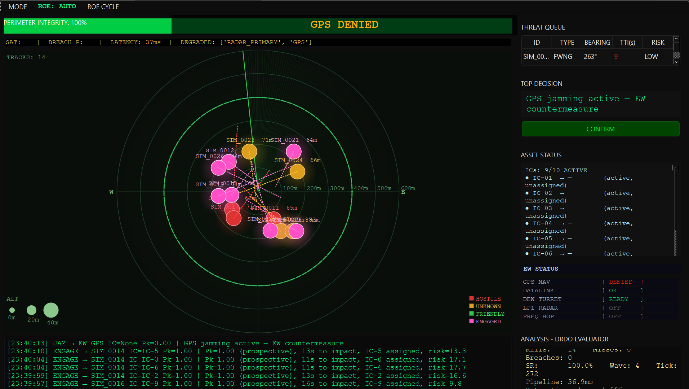Select the SIM_0012 engaged track marker

click(230, 161)
